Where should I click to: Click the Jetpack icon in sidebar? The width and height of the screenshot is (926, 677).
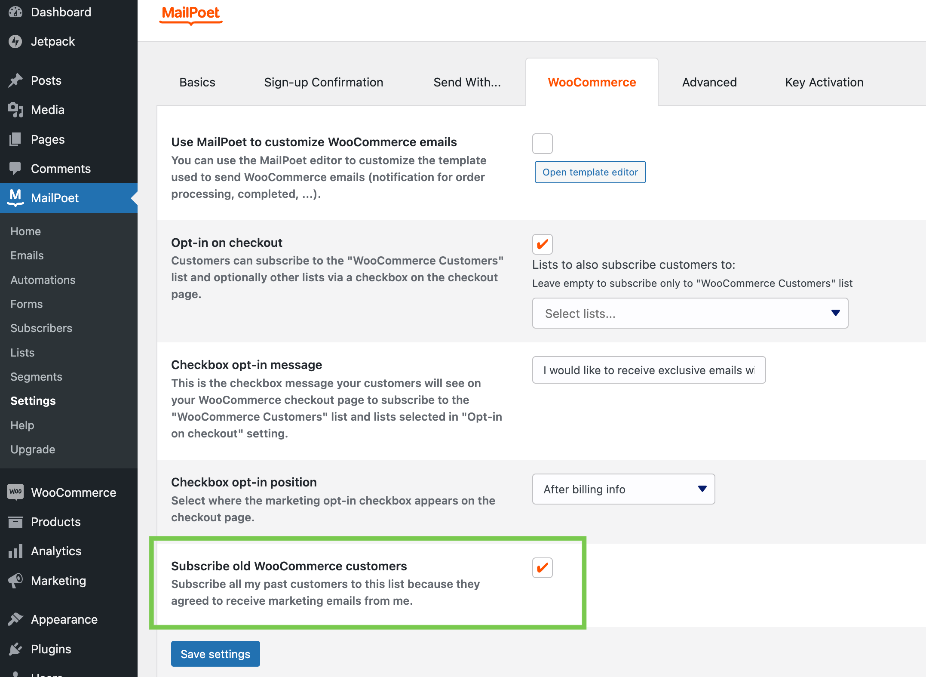pos(15,41)
